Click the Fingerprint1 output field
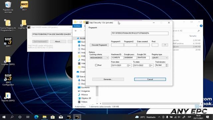 (117, 45)
